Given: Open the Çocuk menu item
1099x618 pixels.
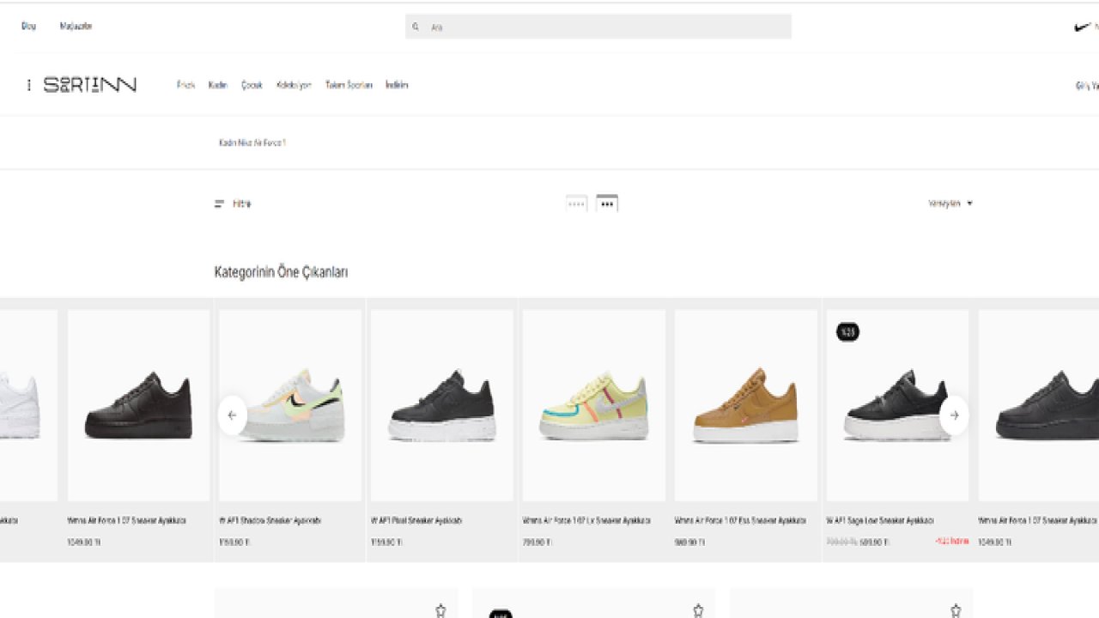Looking at the screenshot, I should click(x=251, y=84).
